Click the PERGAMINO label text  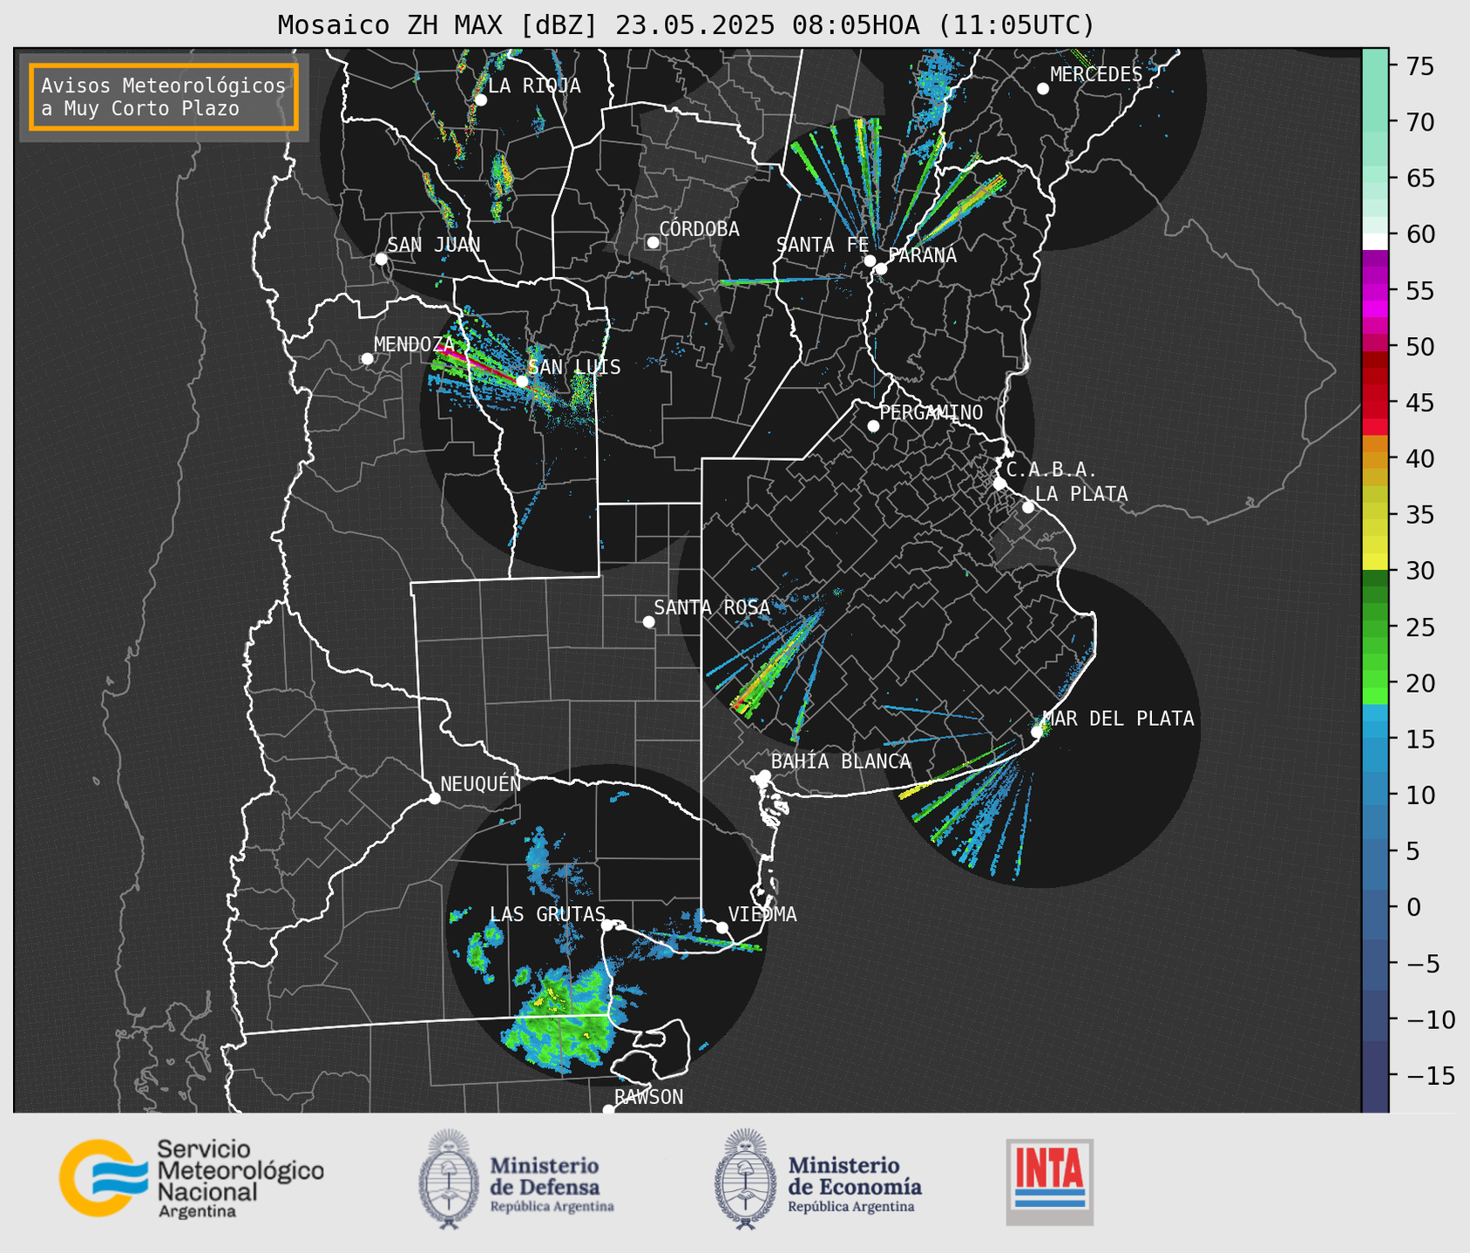[931, 413]
